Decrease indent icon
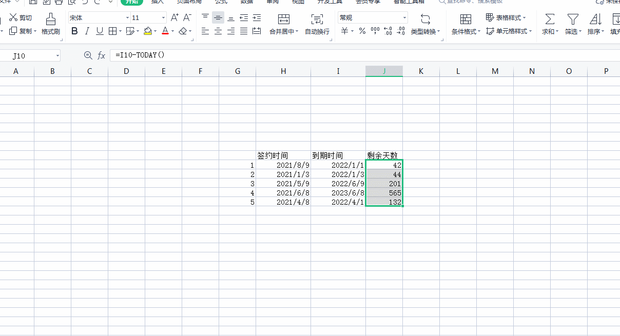The width and height of the screenshot is (620, 336). point(244,18)
